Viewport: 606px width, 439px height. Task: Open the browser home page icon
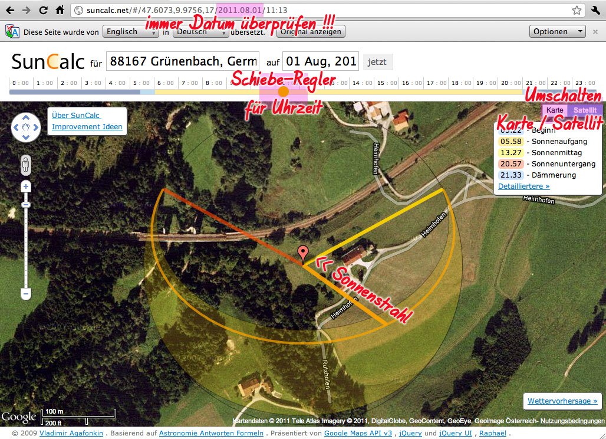coord(60,10)
